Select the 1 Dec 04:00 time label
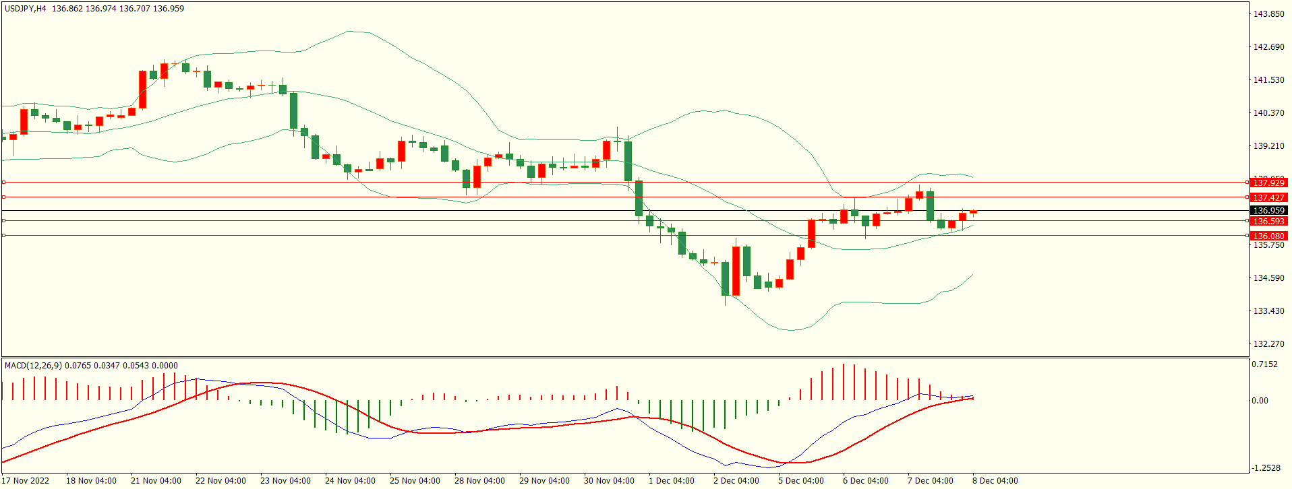Viewport: 1292px width, 489px height. [671, 480]
